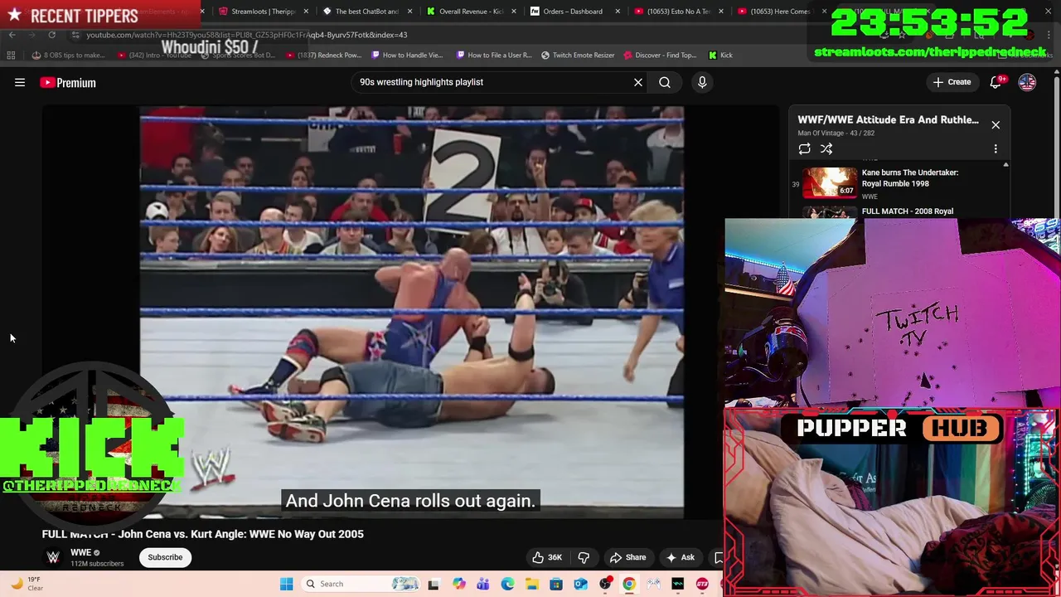Image resolution: width=1061 pixels, height=597 pixels.
Task: Close the Orders – Dashboard tab
Action: [617, 12]
